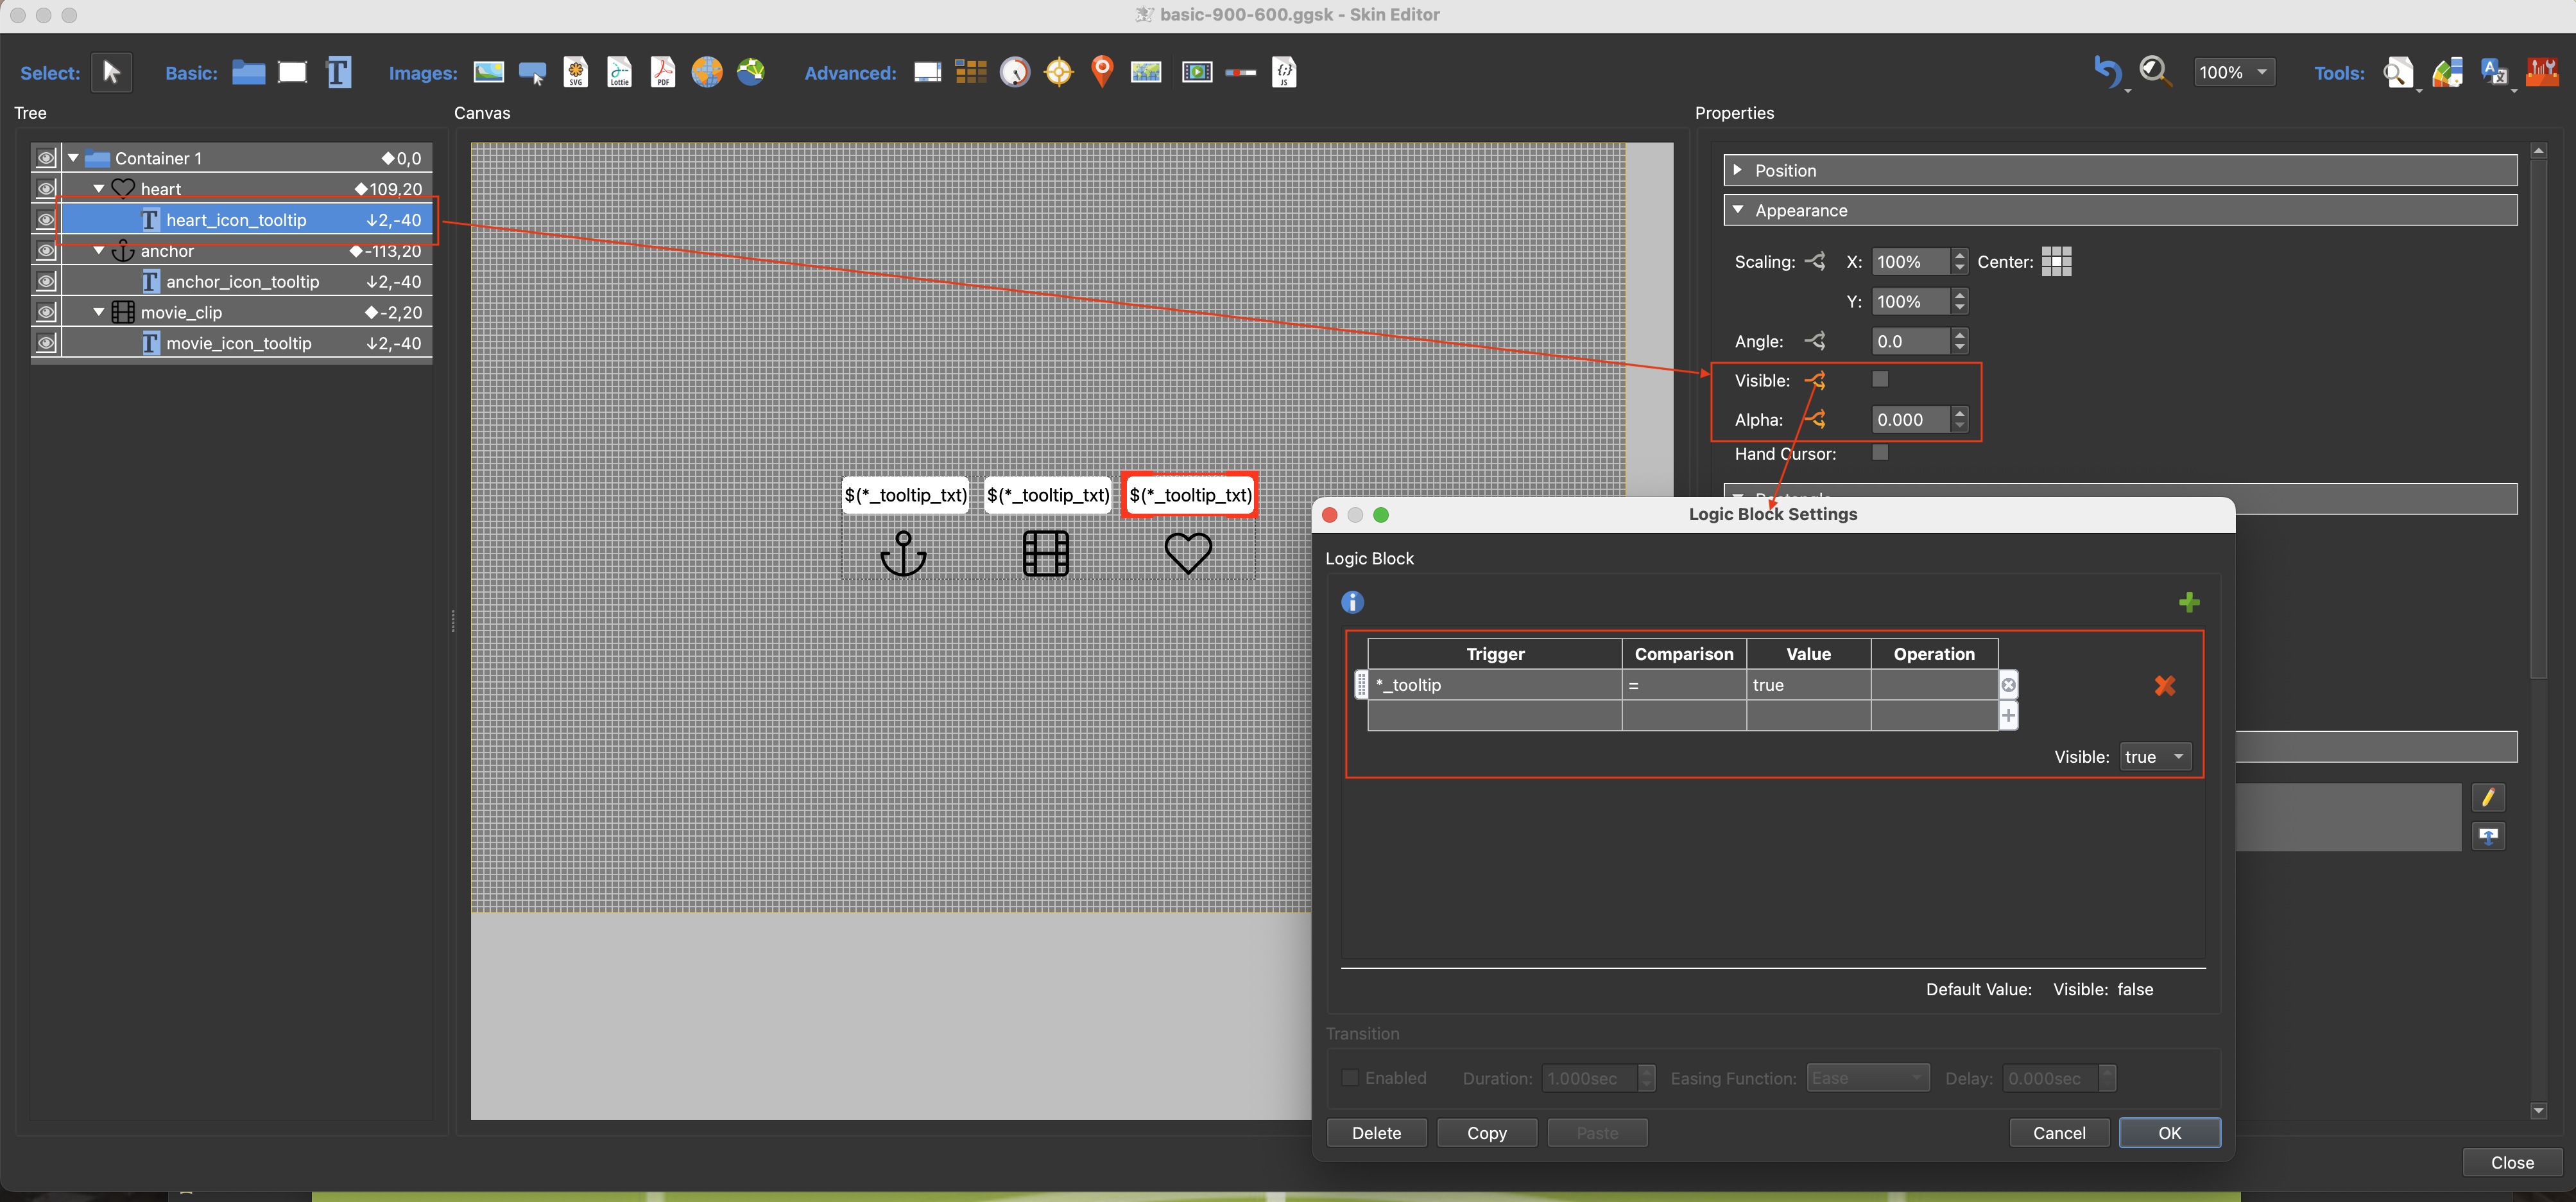Add a Button element with cursor icon
The width and height of the screenshot is (2576, 1202).
[x=532, y=72]
